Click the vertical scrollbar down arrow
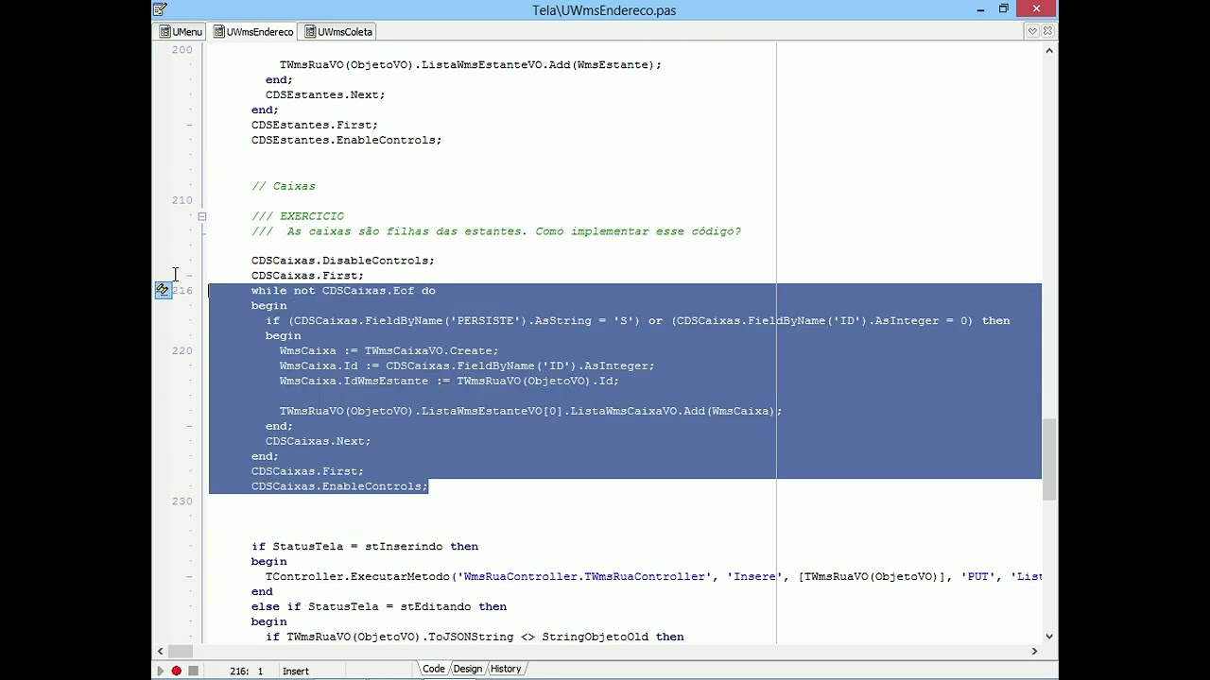Screen dimensions: 1210x680 coord(1049,637)
